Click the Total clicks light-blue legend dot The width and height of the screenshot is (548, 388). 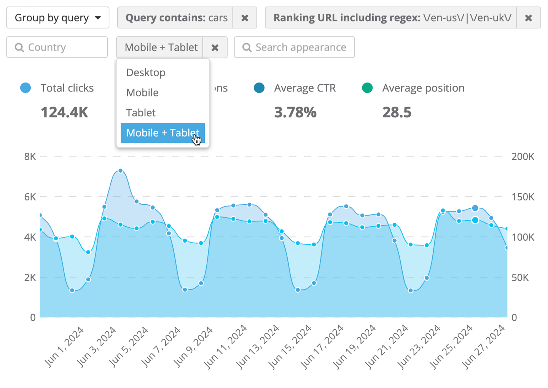point(25,88)
